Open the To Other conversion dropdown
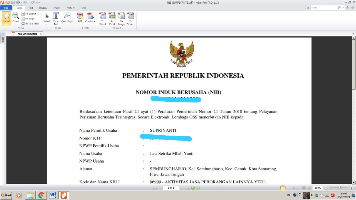This screenshot has width=356, height=200. (130, 19)
